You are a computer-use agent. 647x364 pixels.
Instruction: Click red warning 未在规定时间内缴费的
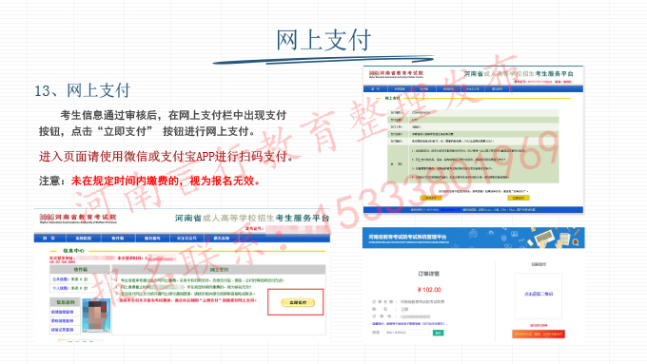tap(166, 181)
